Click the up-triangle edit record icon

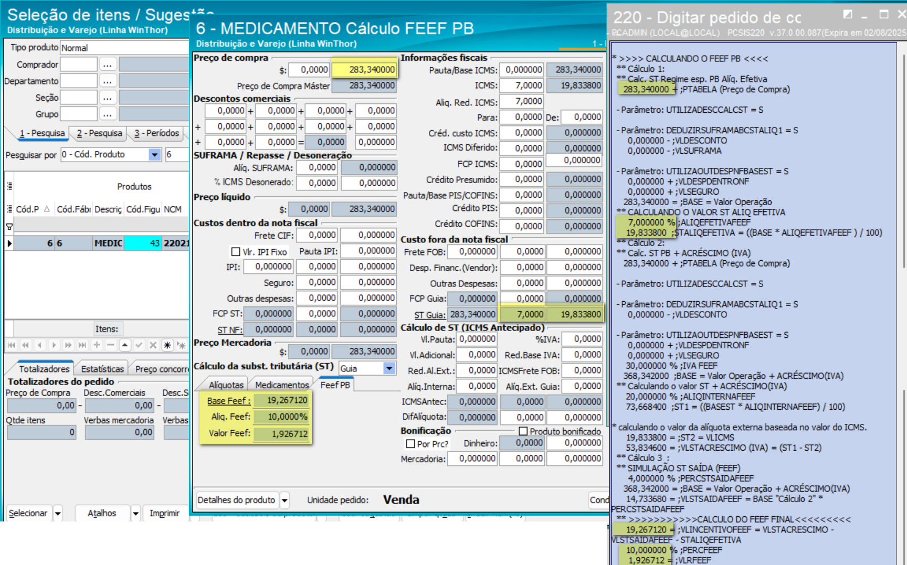point(125,345)
